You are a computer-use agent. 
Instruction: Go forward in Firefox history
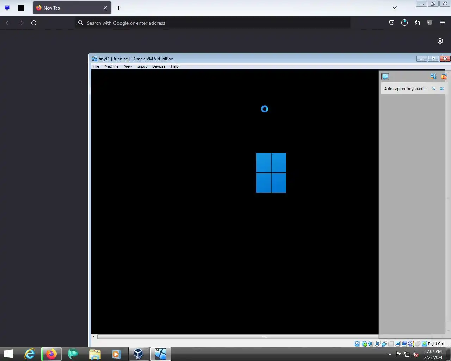[21, 23]
